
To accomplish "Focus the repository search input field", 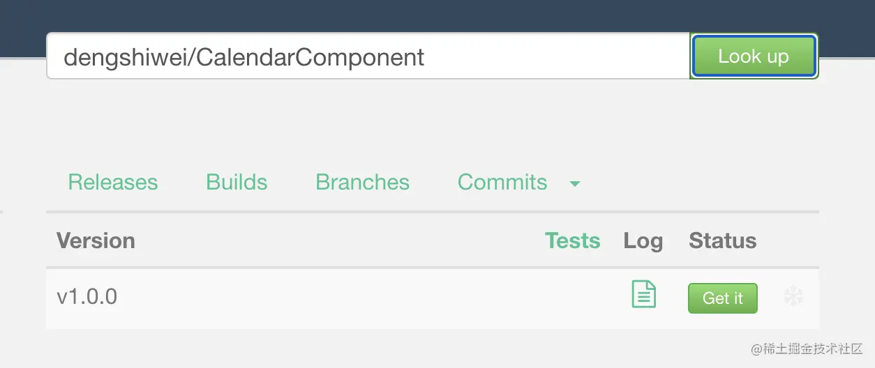I will (x=368, y=56).
